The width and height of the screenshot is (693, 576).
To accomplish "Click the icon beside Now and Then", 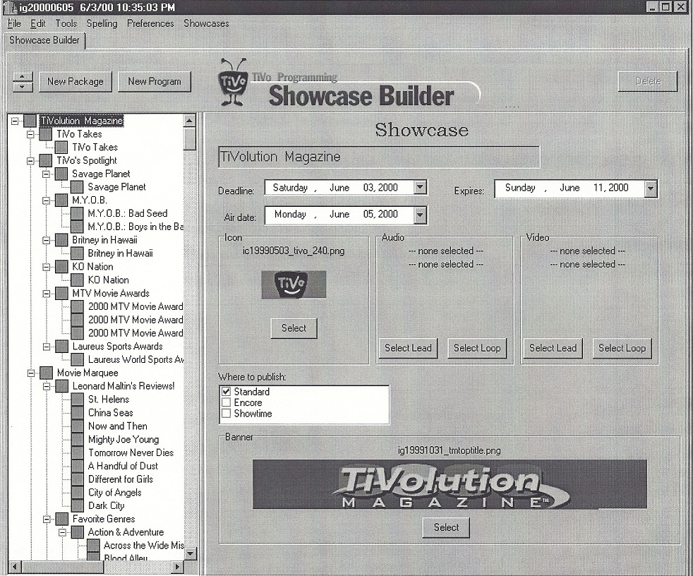I will click(x=78, y=426).
